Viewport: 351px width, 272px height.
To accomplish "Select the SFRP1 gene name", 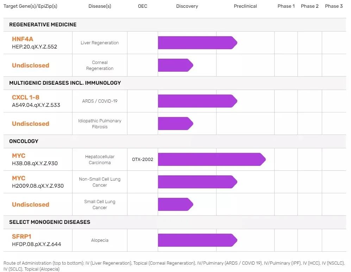I will tap(22, 237).
